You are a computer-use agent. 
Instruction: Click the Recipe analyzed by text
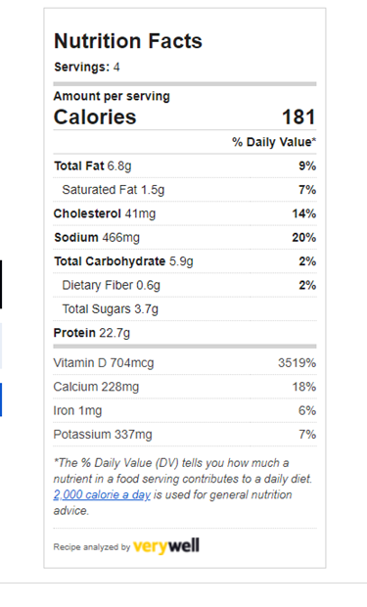(92, 547)
